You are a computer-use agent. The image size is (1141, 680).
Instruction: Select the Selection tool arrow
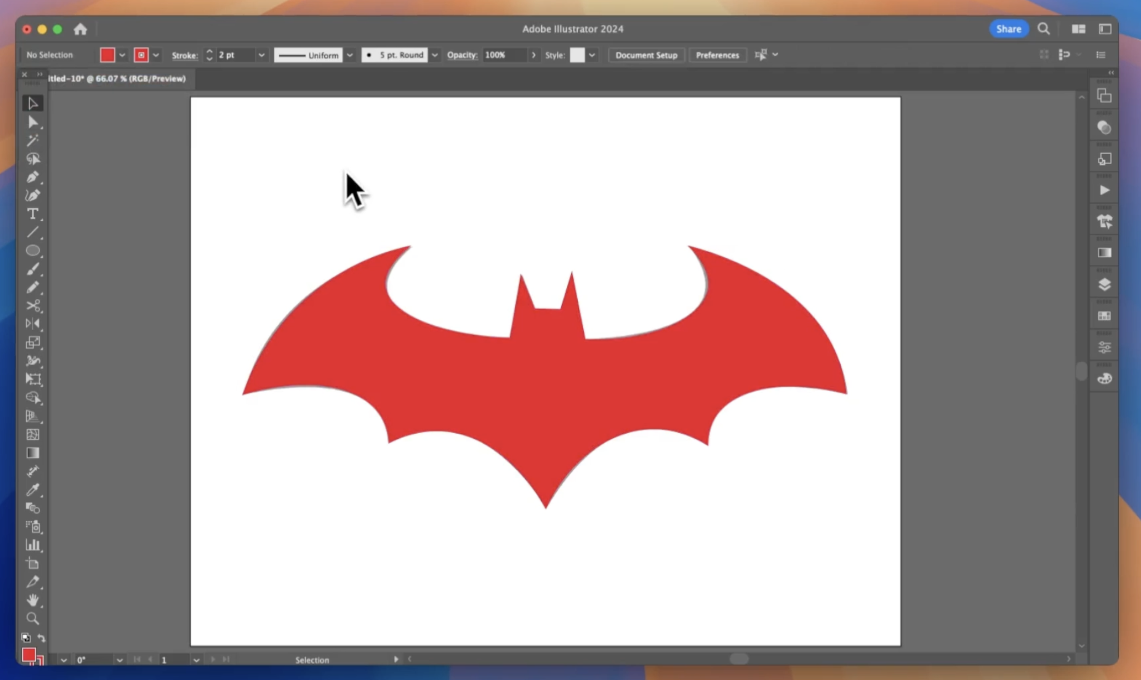click(x=32, y=104)
